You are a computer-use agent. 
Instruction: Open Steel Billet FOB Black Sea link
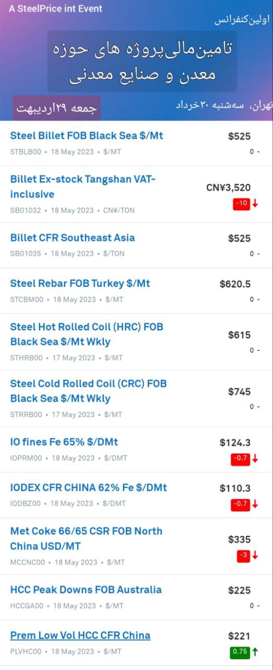click(x=87, y=136)
